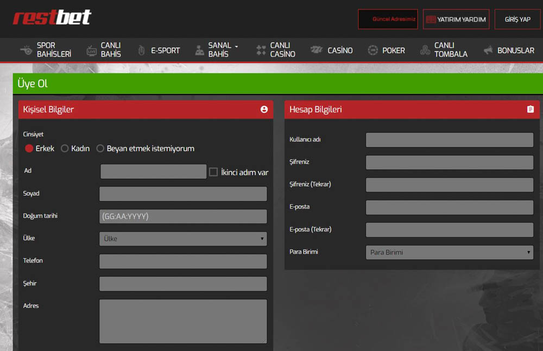Viewport: 543px width, 351px height.
Task: Click the Güncel Adresimiz link
Action: [x=388, y=19]
